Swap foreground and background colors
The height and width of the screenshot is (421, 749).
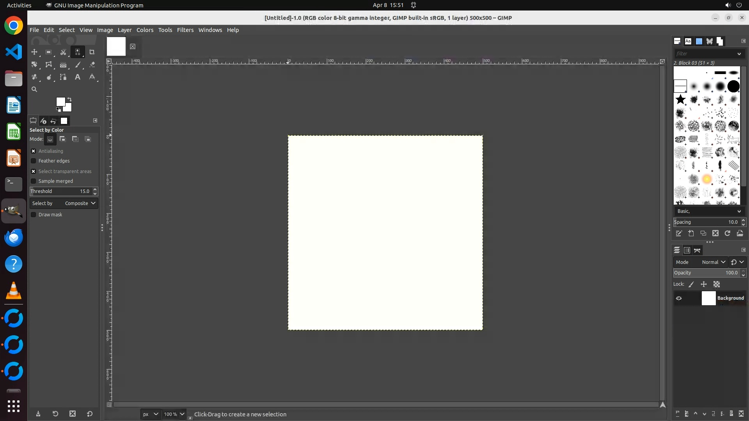(x=69, y=99)
